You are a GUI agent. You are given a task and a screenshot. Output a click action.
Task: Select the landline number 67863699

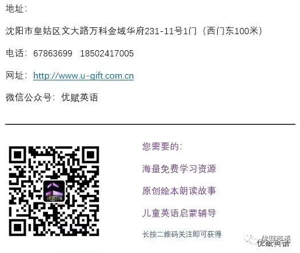click(x=53, y=54)
